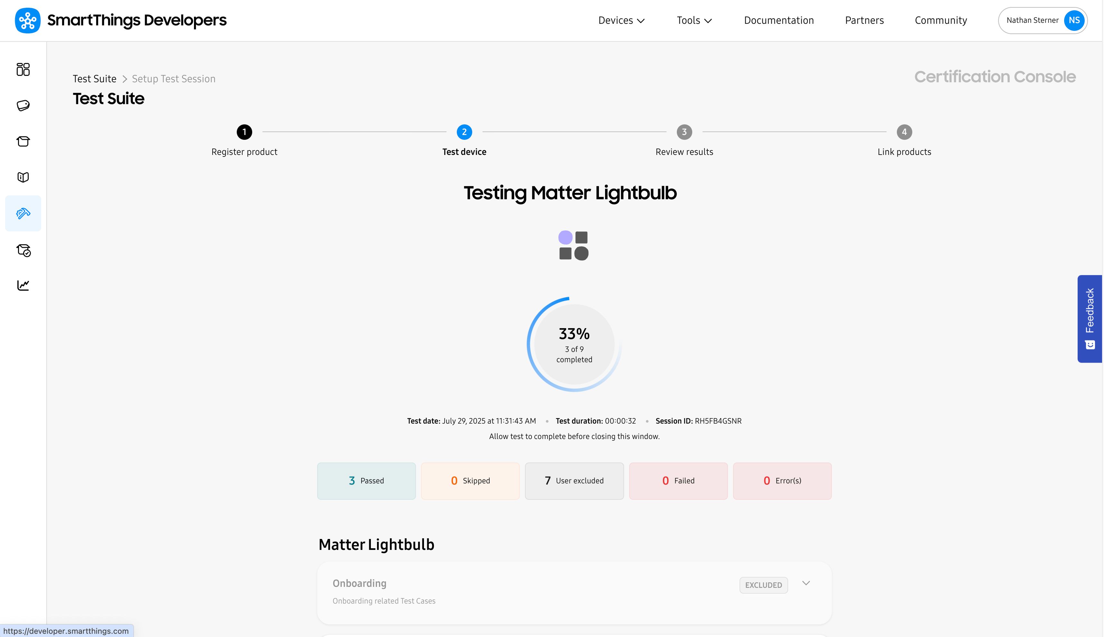
Task: Click the Allow test to complete notice
Action: tap(574, 436)
